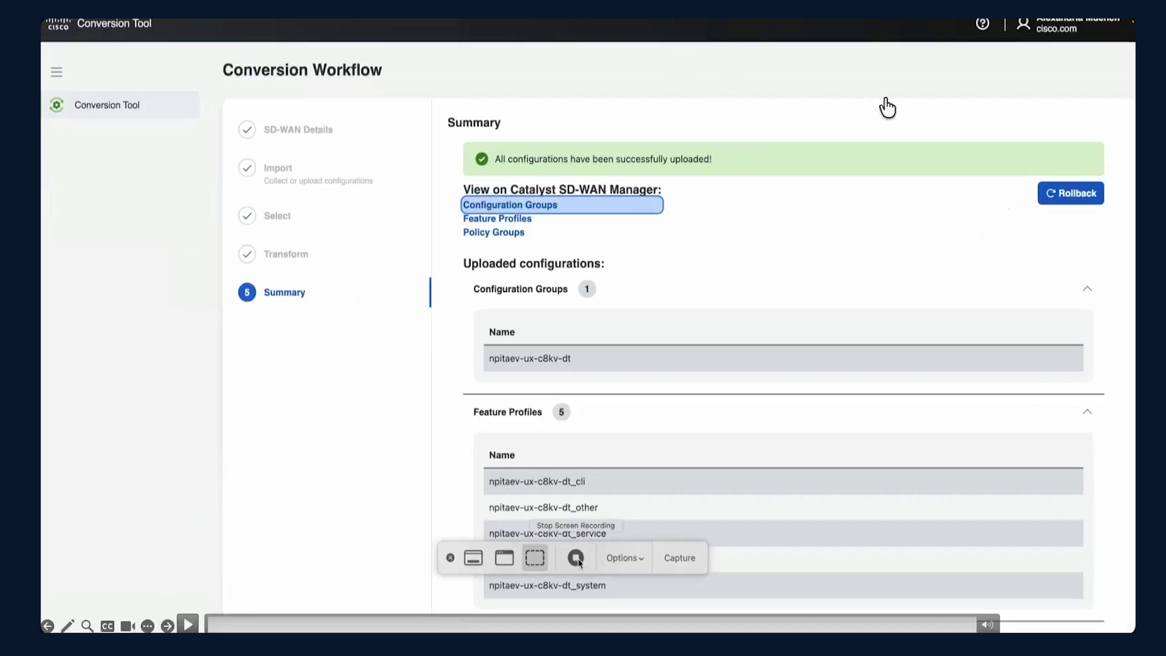
Task: Open the more options ellipsis icon
Action: [x=148, y=626]
